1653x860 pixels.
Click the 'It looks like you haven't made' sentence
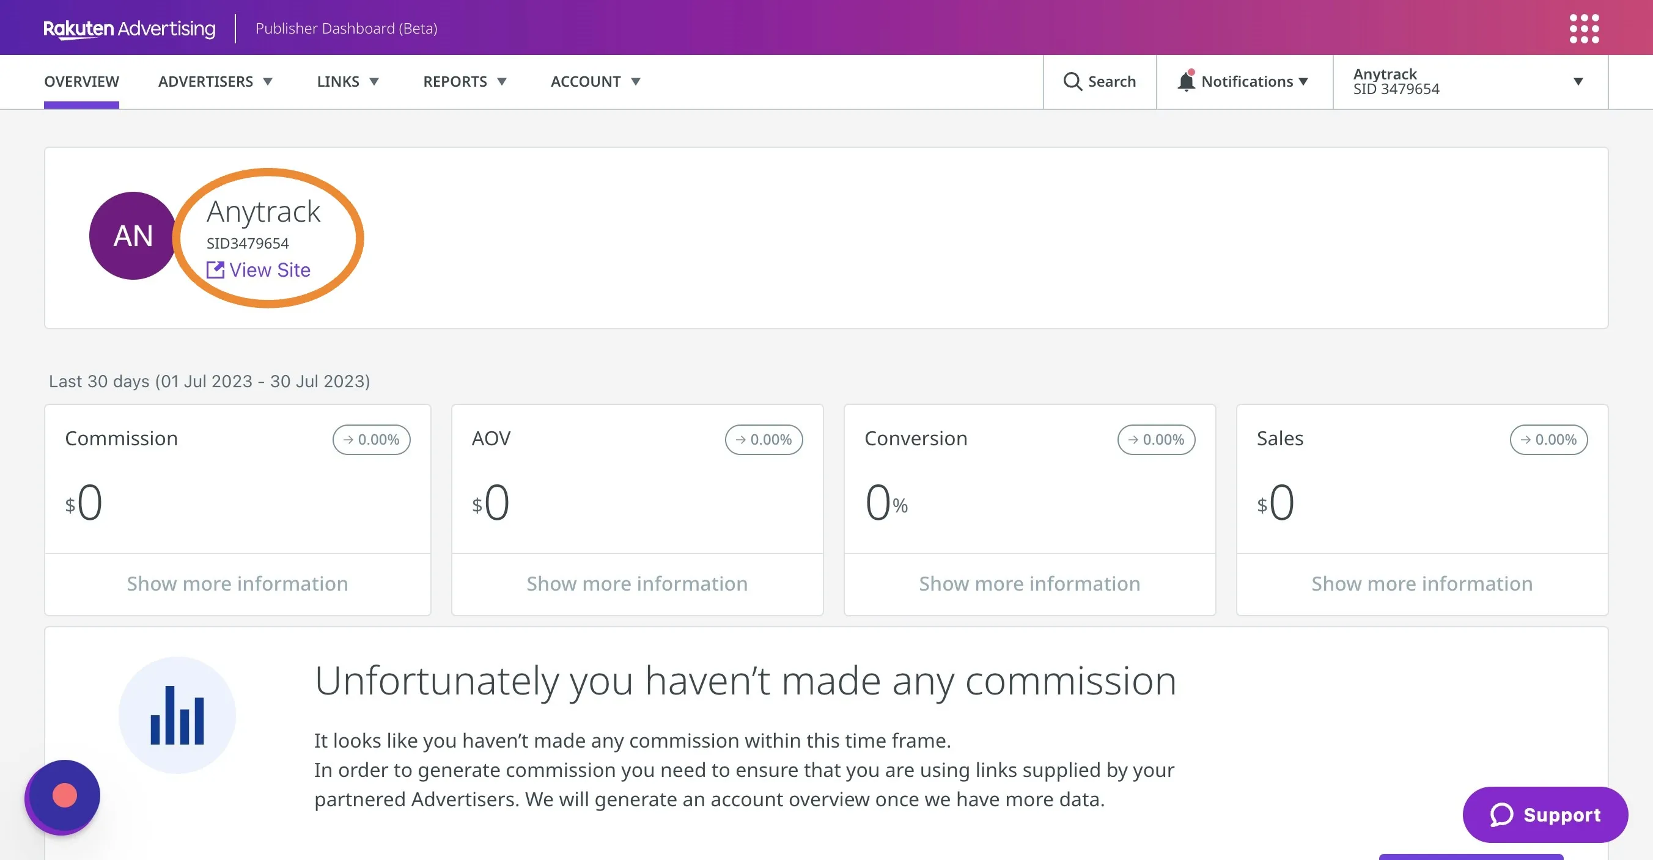(632, 741)
